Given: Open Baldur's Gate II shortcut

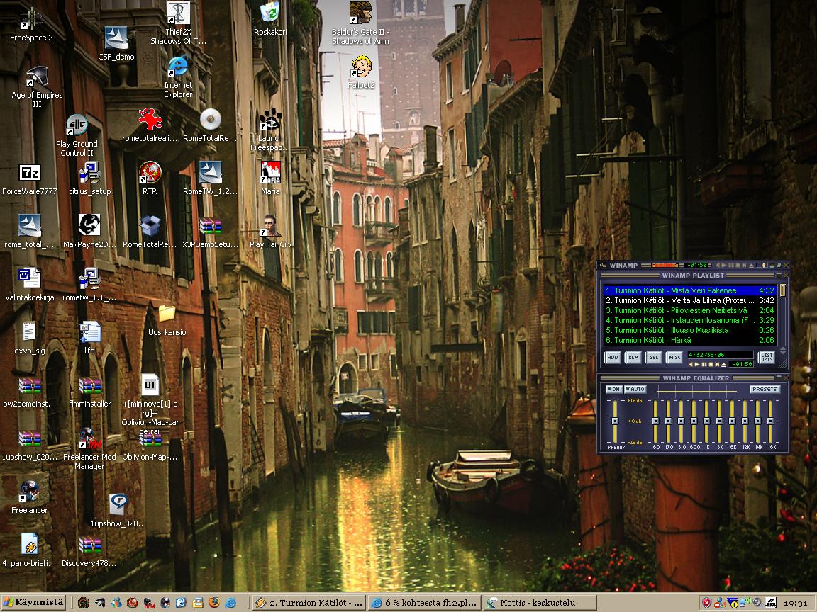Looking at the screenshot, I should click(x=360, y=23).
